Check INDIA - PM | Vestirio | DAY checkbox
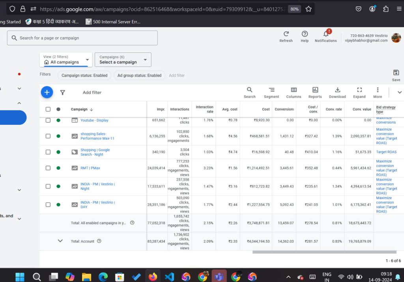This screenshot has height=282, width=404. 48,205
